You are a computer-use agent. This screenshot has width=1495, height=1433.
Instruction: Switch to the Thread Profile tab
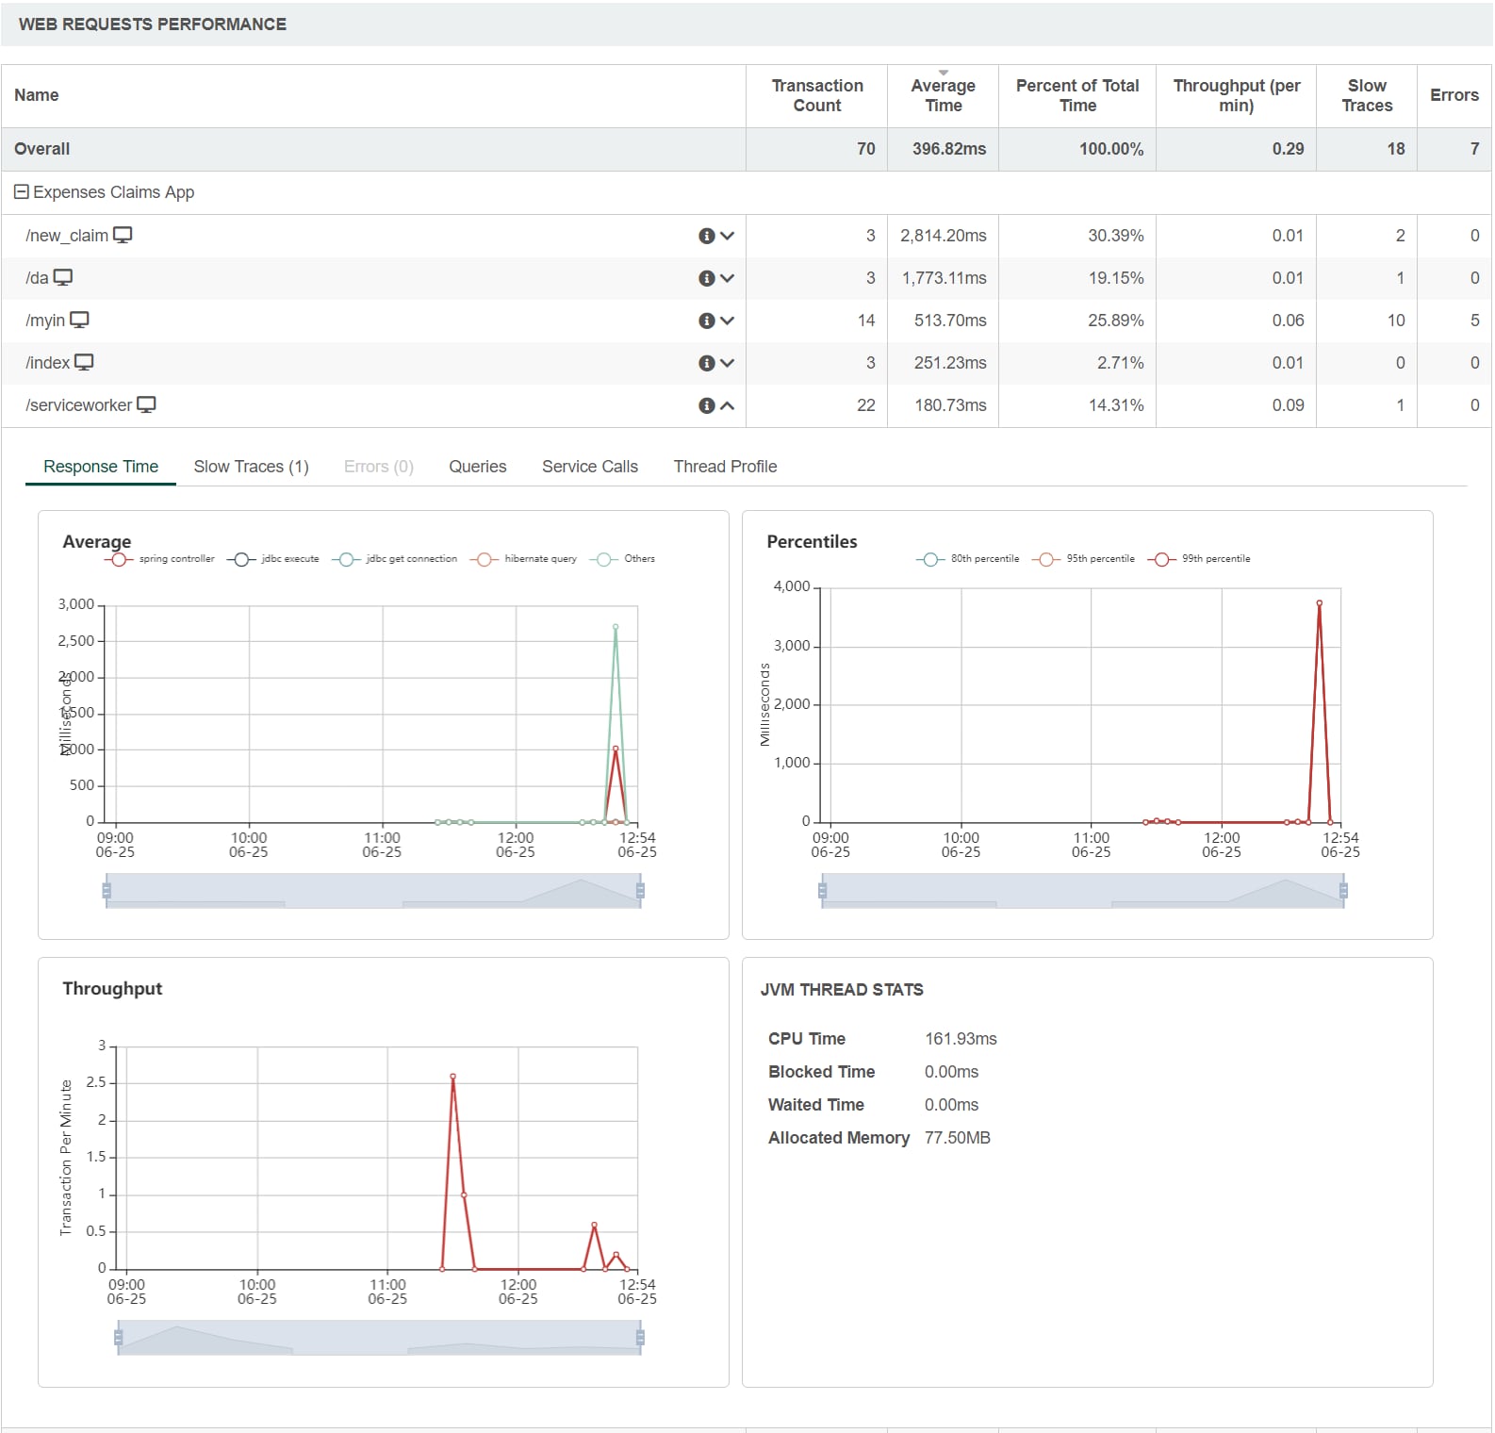click(725, 467)
